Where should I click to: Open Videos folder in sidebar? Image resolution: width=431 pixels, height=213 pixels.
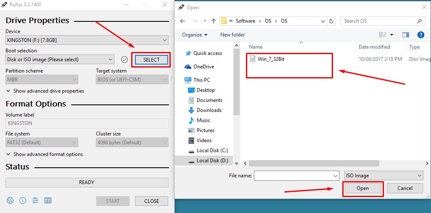coord(200,140)
